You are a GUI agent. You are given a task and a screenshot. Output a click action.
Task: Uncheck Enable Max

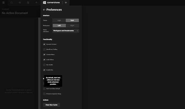click(44, 70)
